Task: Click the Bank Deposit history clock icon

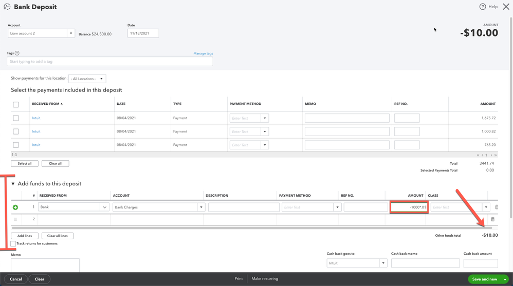Action: [x=7, y=7]
